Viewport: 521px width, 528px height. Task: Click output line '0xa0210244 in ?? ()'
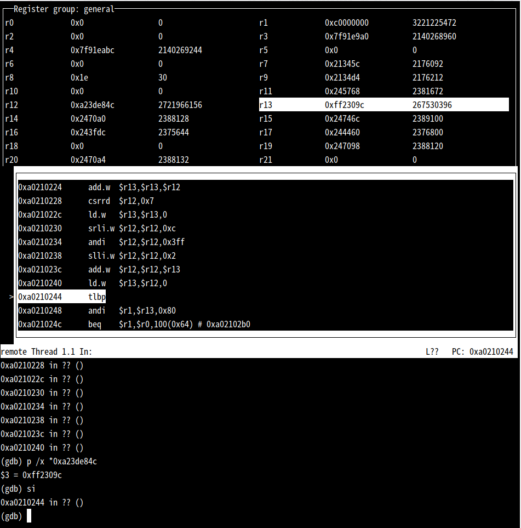(x=42, y=502)
